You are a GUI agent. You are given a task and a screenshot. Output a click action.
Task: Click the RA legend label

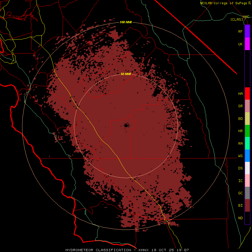coord(241,143)
